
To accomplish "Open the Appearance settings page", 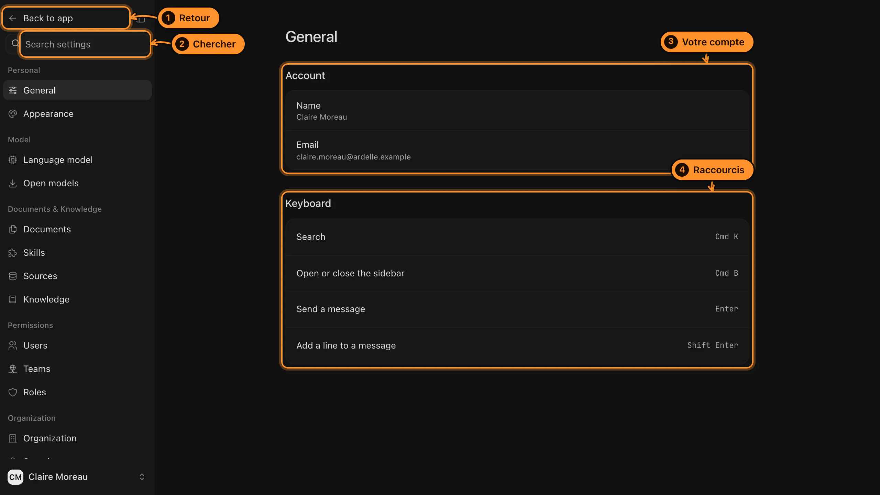I will pyautogui.click(x=77, y=114).
